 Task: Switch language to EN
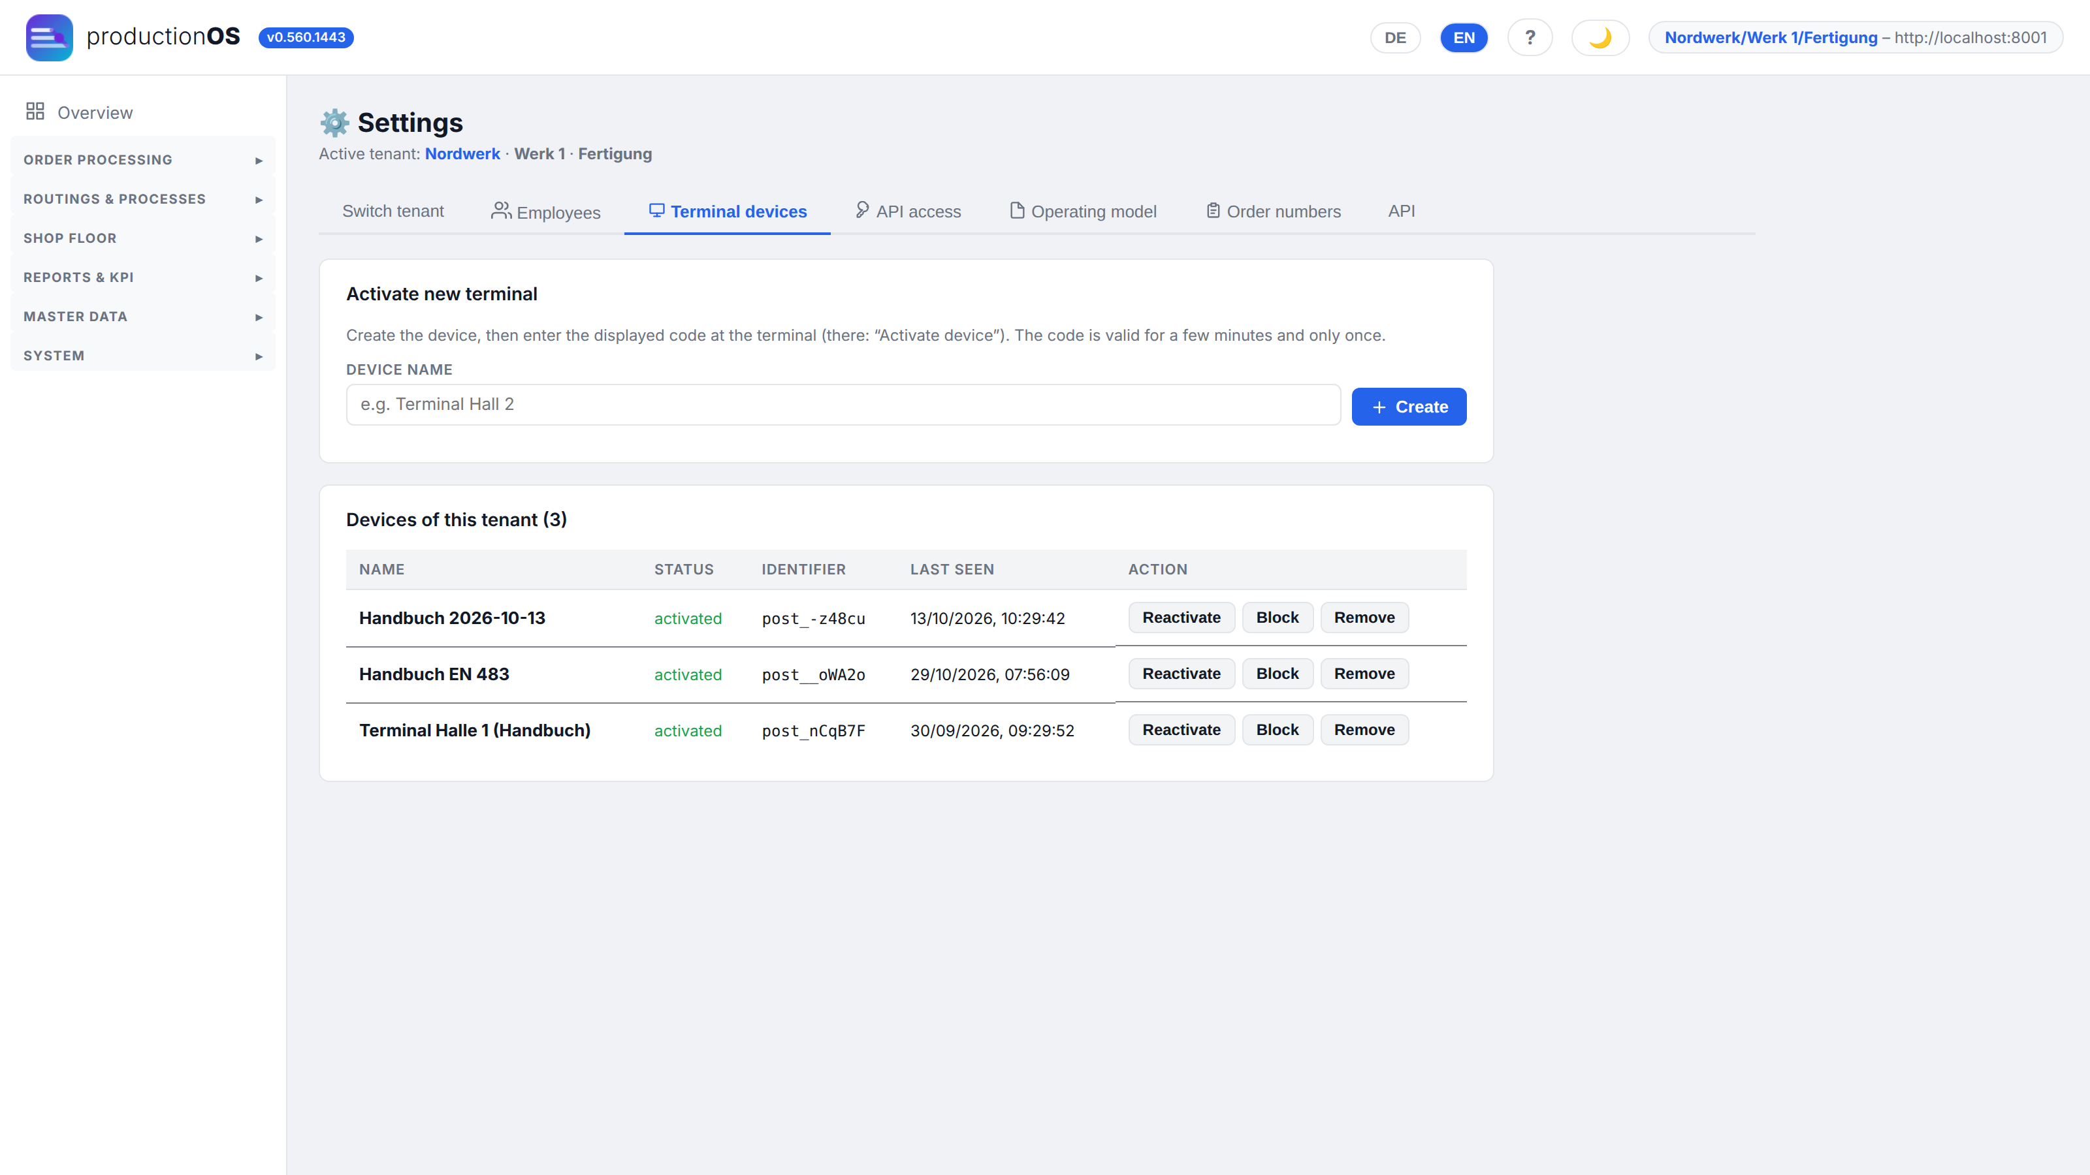point(1464,37)
